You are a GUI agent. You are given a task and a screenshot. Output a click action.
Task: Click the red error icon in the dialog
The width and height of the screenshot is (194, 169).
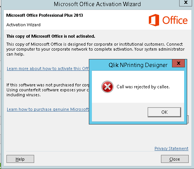tap(107, 87)
